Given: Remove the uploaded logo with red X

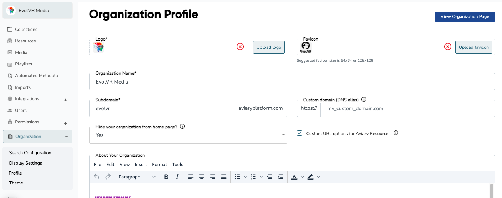Looking at the screenshot, I should (240, 47).
